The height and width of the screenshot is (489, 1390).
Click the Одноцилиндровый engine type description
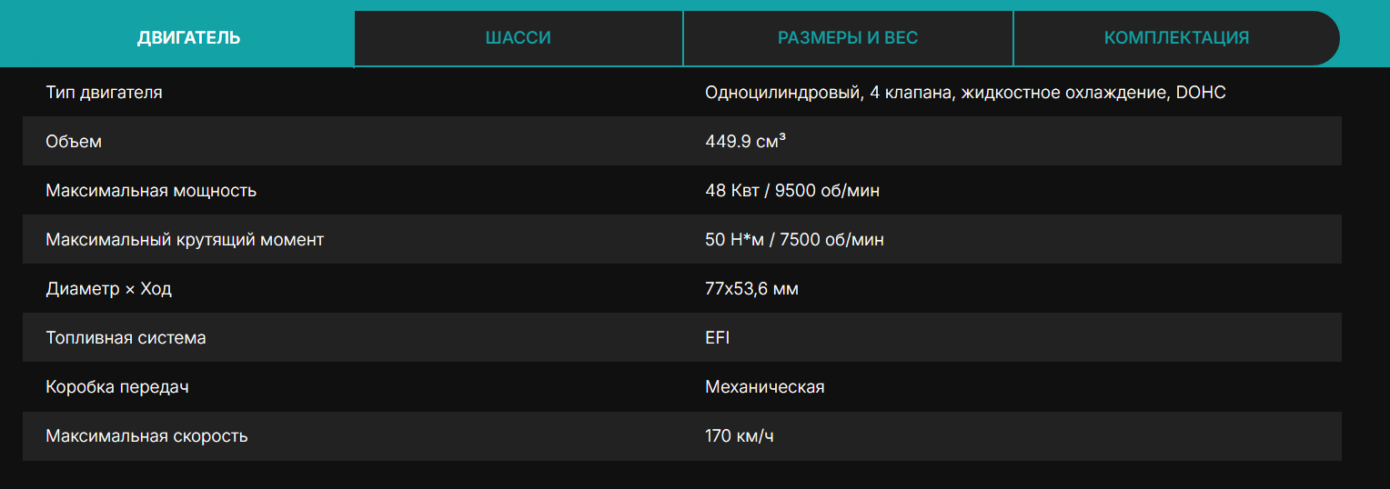965,92
